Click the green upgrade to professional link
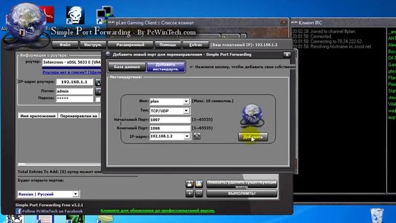The height and width of the screenshot is (223, 396). pos(158,211)
